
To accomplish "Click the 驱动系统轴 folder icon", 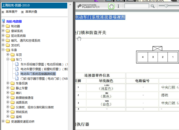I will (8, 36).
